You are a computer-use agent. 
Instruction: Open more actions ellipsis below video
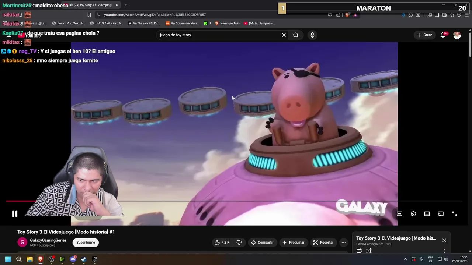344,243
